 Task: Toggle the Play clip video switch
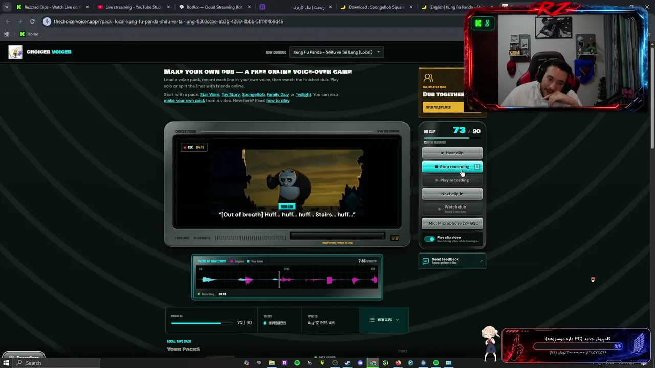429,239
